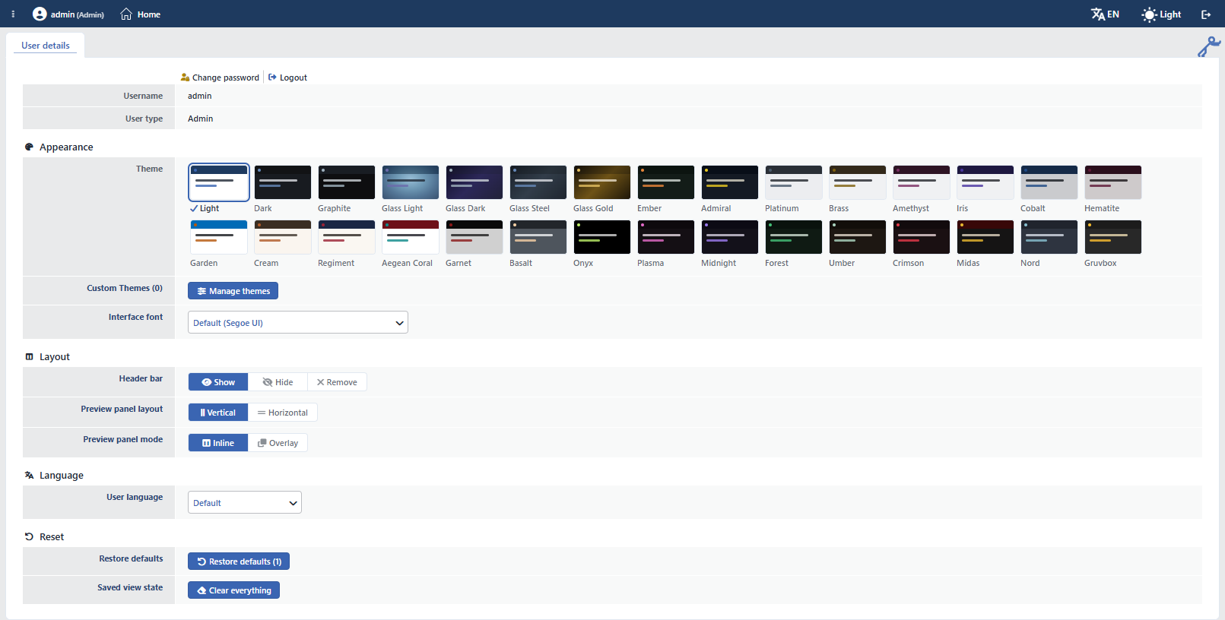Choose the Midas theme
This screenshot has width=1225, height=620.
point(985,237)
